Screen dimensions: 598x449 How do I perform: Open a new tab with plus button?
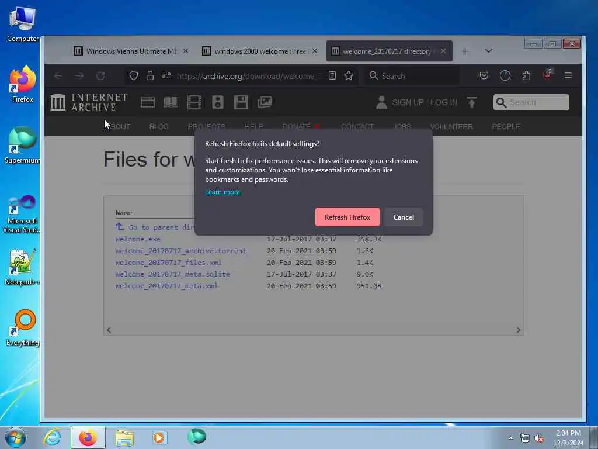[x=465, y=51]
